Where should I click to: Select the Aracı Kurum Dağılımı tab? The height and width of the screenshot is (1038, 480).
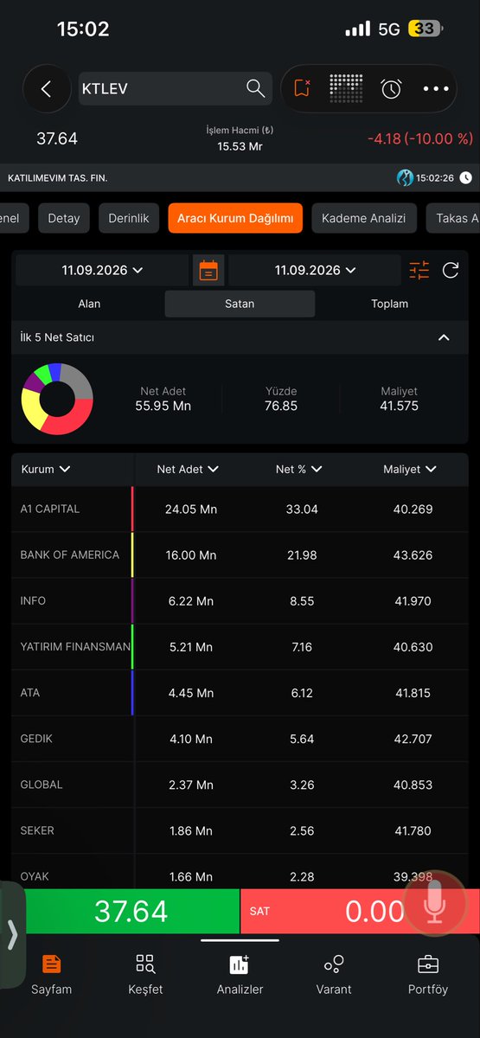tap(235, 218)
